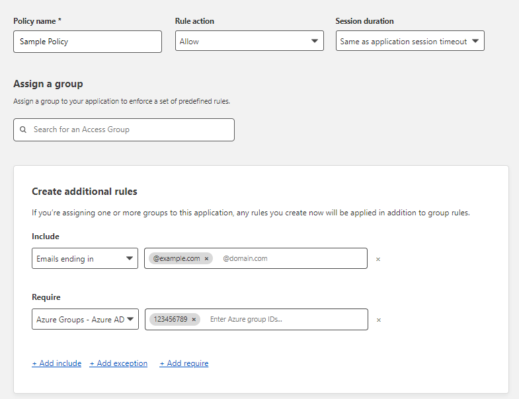Focus the Policy name field
The image size is (519, 399).
coord(87,42)
